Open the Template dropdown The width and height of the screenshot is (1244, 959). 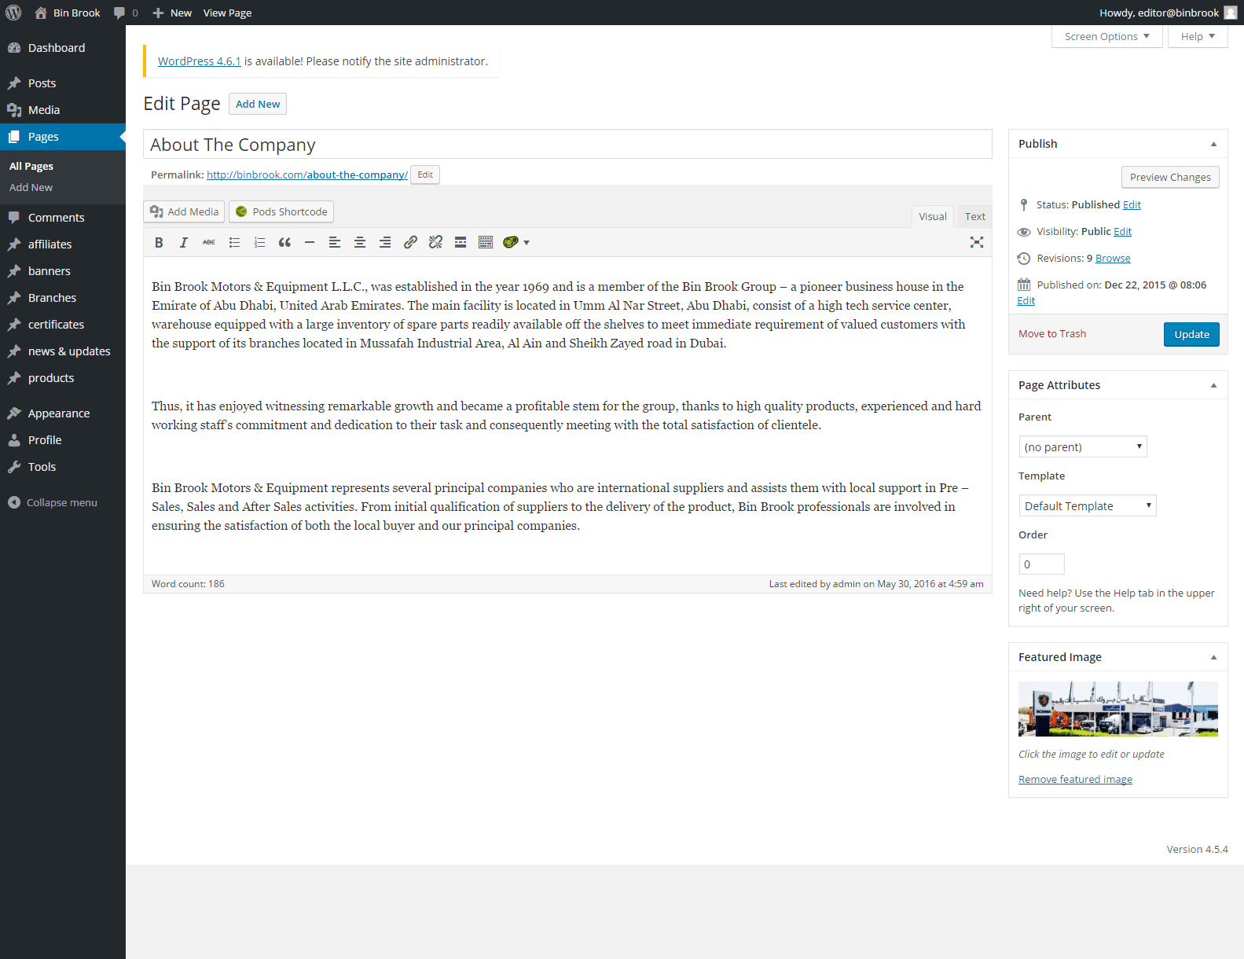tap(1087, 505)
